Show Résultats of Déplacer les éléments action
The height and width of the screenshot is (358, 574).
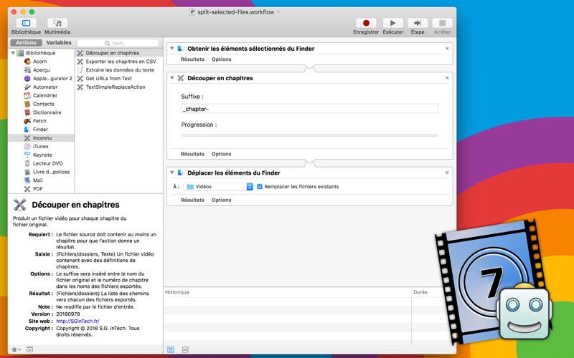click(x=192, y=200)
